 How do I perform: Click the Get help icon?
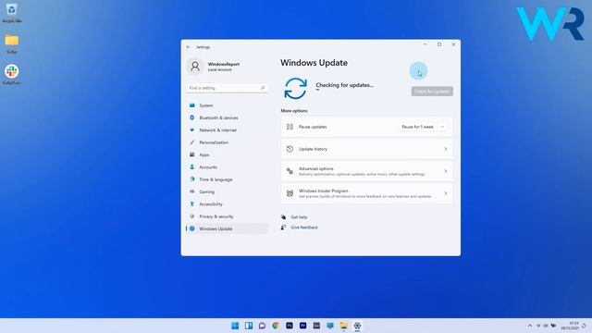(x=284, y=217)
